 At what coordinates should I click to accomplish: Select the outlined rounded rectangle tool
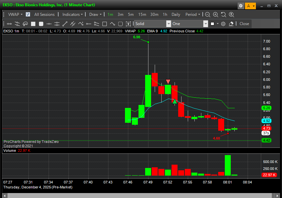[x=120, y=24]
